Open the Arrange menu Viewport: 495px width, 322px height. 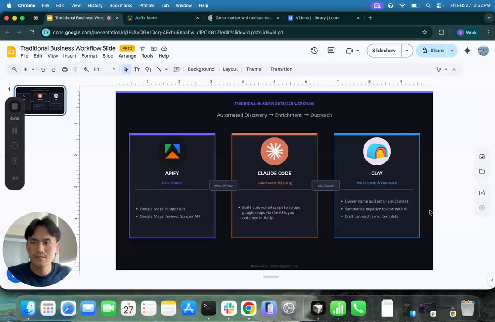(x=127, y=56)
